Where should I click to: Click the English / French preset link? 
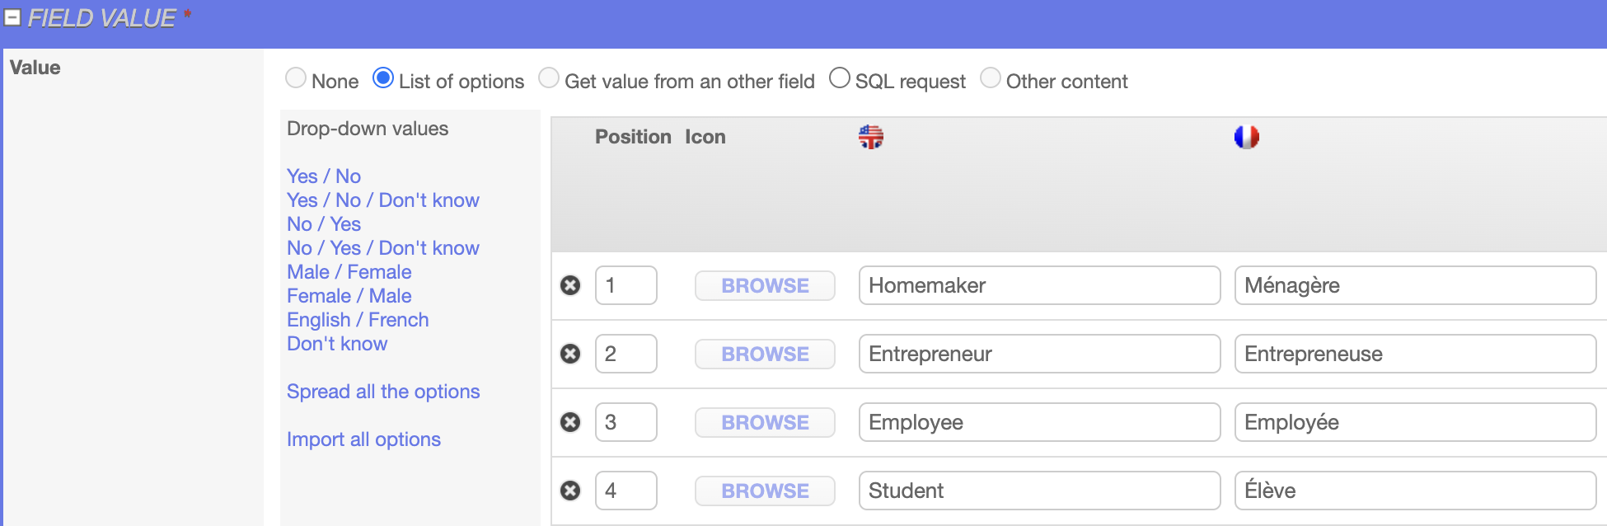(358, 320)
